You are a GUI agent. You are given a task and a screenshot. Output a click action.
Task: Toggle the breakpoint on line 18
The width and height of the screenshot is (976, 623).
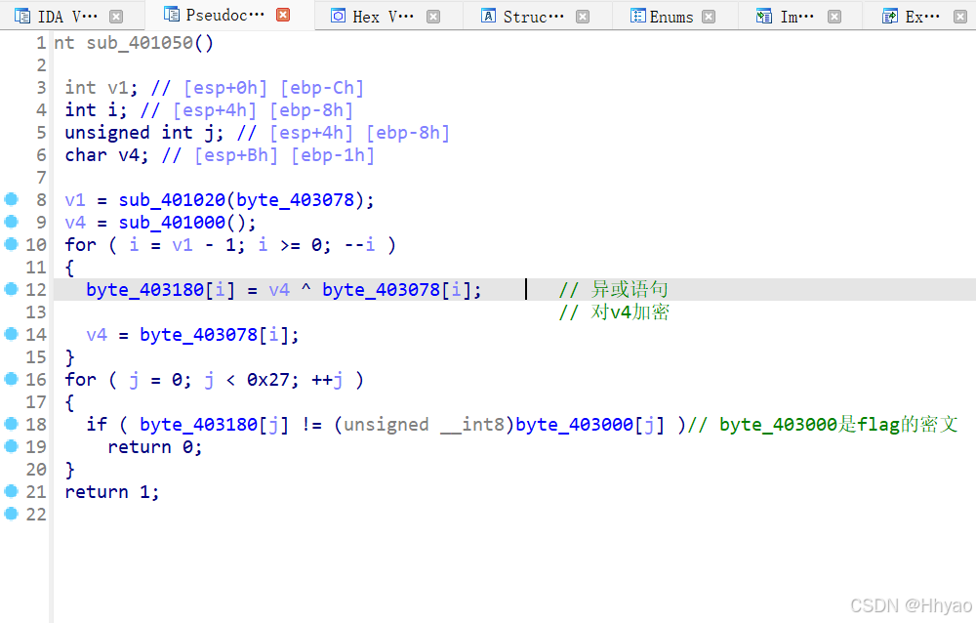pos(10,424)
